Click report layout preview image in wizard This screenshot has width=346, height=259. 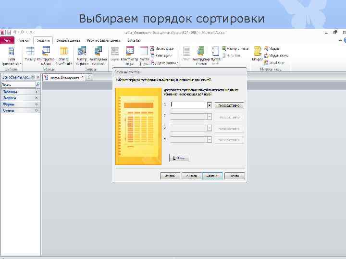pyautogui.click(x=138, y=126)
